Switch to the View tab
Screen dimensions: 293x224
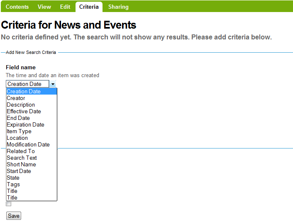pos(44,7)
